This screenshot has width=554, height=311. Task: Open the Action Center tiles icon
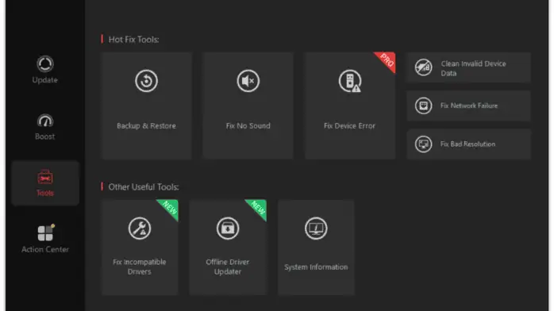pos(45,232)
